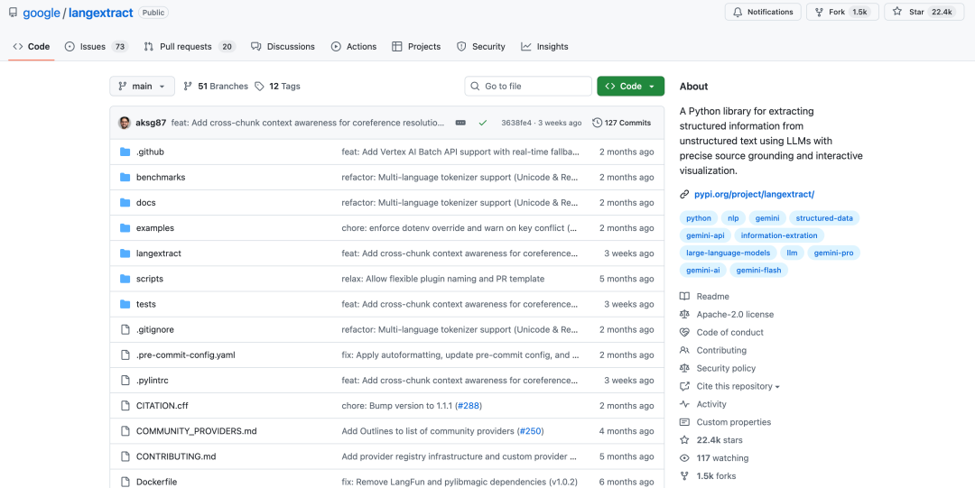Click the aksg87 author avatar
The image size is (975, 488).
point(125,123)
